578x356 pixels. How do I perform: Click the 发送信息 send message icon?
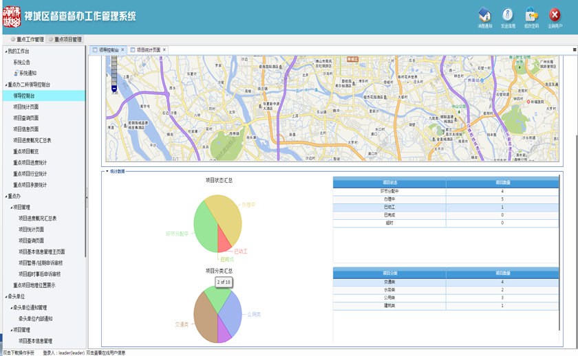tap(508, 15)
